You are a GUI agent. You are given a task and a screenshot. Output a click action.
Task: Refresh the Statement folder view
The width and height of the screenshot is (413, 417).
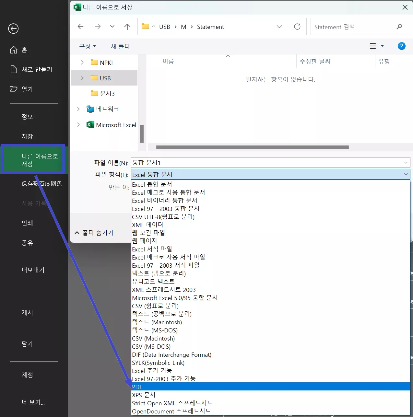[297, 27]
